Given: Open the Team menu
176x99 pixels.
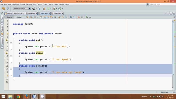Looking at the screenshot, I should (x=50, y=4).
